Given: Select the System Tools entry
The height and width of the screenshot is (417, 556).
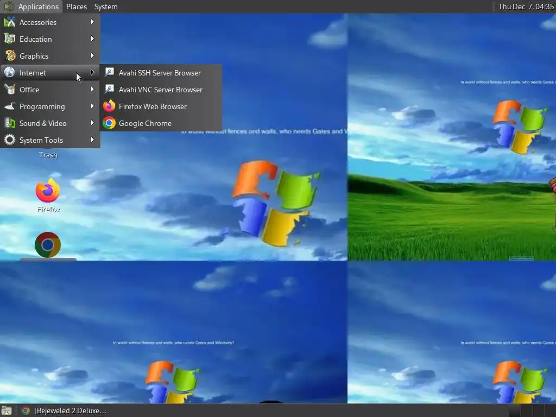Looking at the screenshot, I should 50,140.
